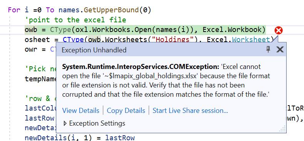
Task: Start Live Share session link
Action: pos(190,111)
